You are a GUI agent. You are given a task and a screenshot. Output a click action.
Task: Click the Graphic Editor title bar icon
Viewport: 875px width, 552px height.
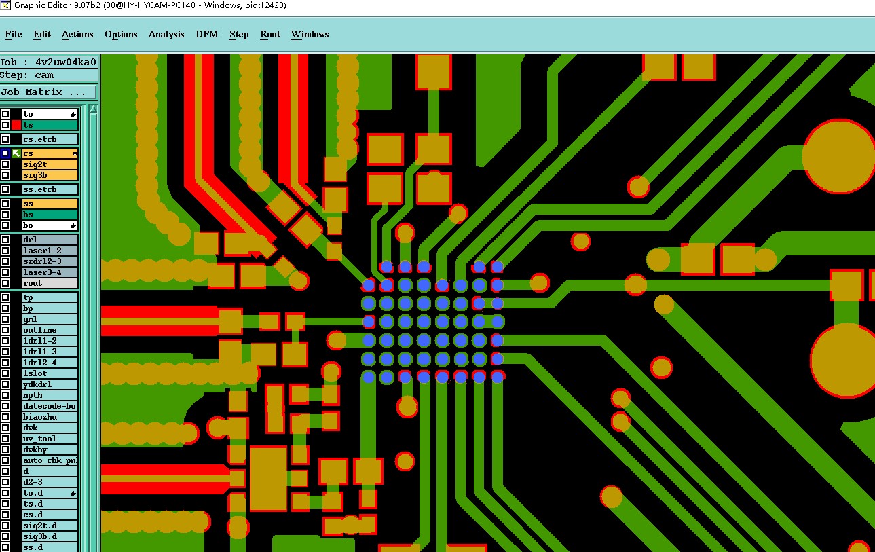click(x=5, y=5)
